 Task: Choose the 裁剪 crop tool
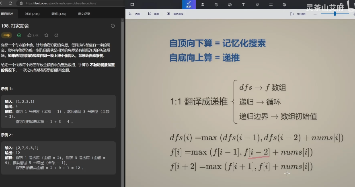point(153,14)
